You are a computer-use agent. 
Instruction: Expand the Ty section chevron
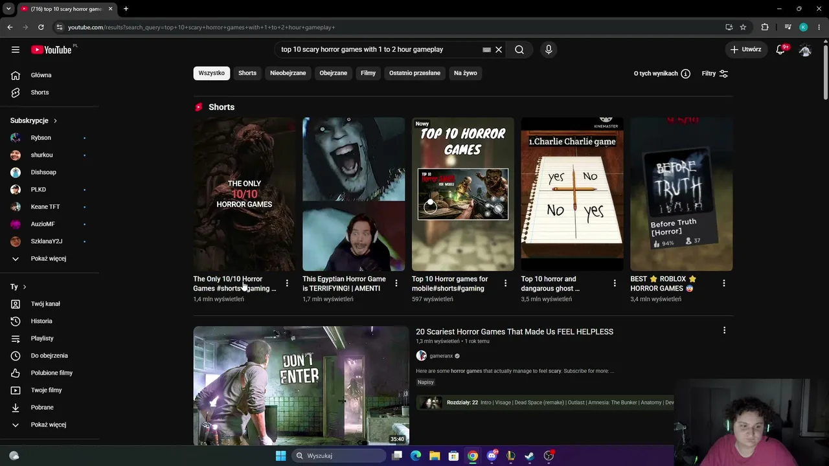[25, 287]
